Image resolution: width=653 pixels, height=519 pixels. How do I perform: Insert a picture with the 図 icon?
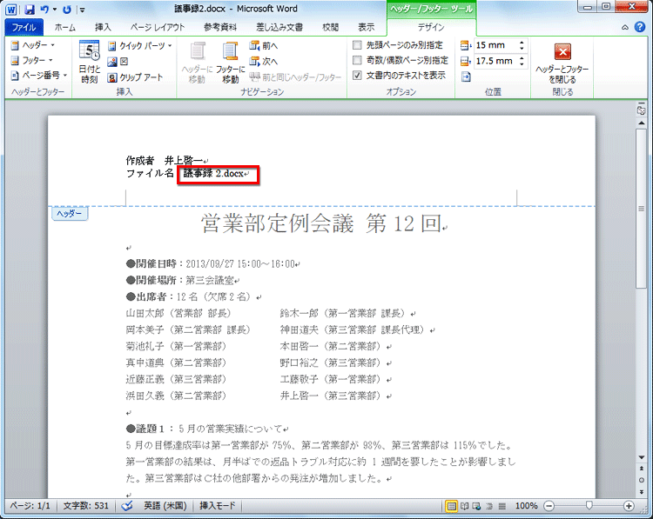(x=118, y=62)
